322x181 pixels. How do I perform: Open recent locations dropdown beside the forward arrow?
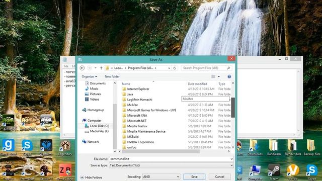pos(96,68)
